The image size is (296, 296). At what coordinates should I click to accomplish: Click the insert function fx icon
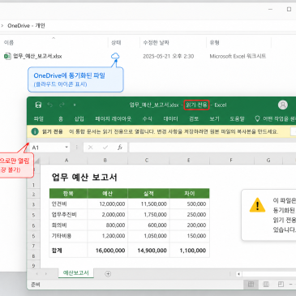[120, 148]
